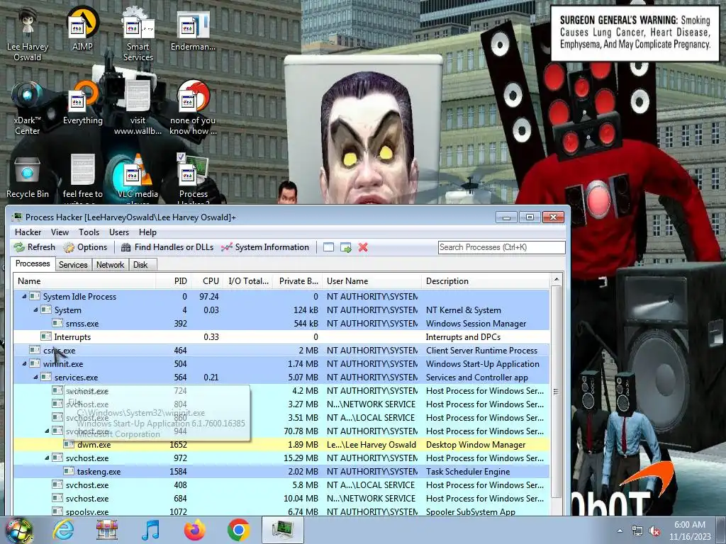
Task: Launch Google Chrome from taskbar
Action: [x=239, y=530]
